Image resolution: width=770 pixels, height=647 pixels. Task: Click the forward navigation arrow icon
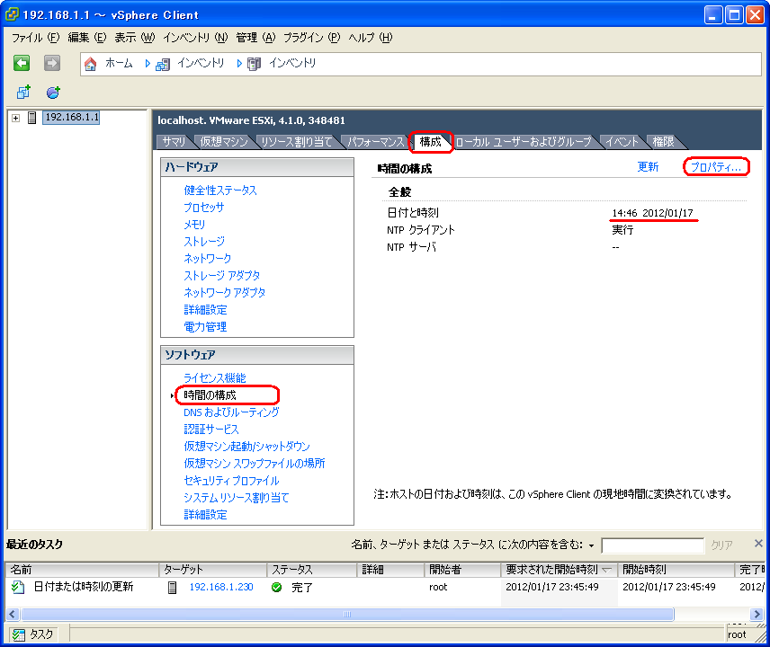51,63
